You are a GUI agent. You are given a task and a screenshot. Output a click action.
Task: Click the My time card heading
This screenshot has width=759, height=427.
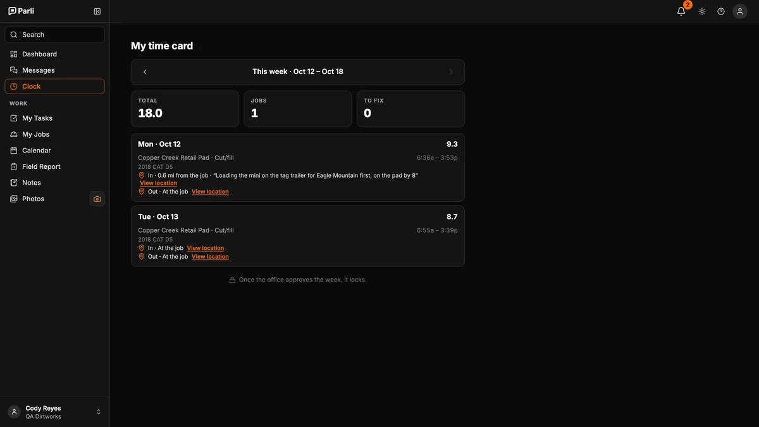tap(162, 46)
